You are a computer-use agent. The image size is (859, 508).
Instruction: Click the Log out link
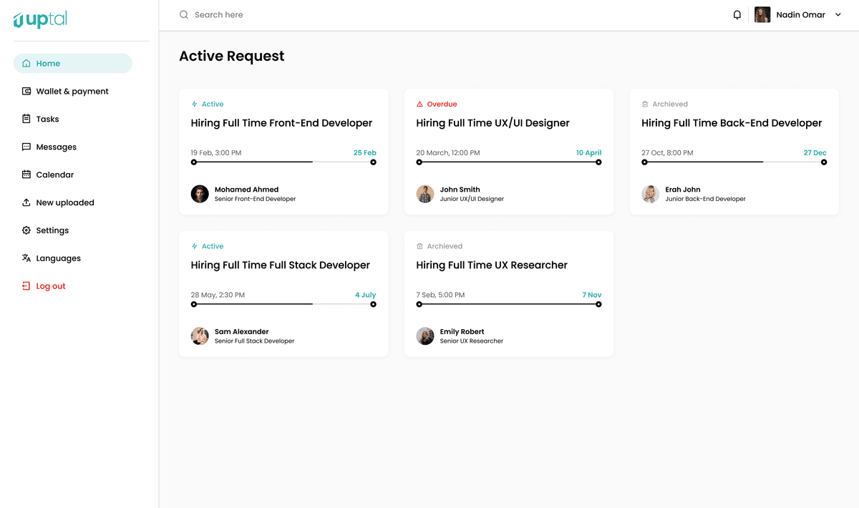tap(50, 285)
